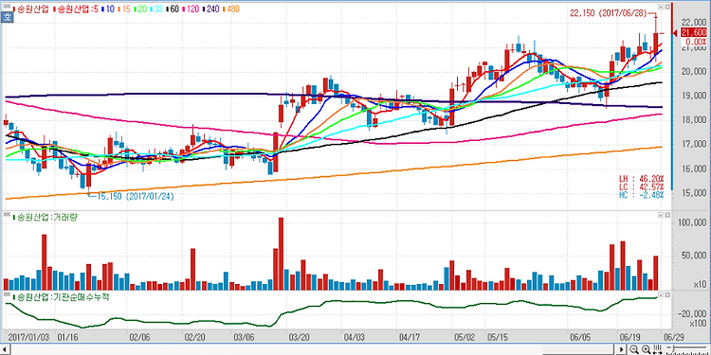Click the 송원산업:5 moving average legend

[75, 9]
